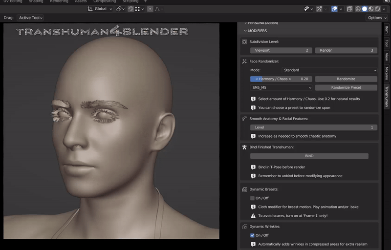Open the pivot point link dropdown
The width and height of the screenshot is (391, 250).
tap(120, 9)
